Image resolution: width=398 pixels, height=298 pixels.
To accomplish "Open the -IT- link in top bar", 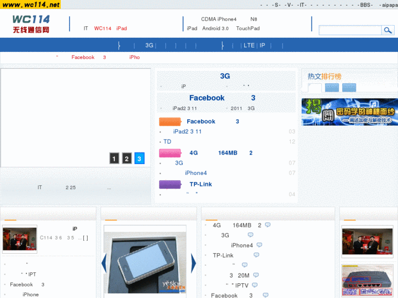I will [x=302, y=5].
